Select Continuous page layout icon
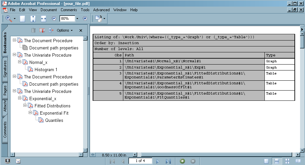This screenshot has width=305, height=165. 277,161
